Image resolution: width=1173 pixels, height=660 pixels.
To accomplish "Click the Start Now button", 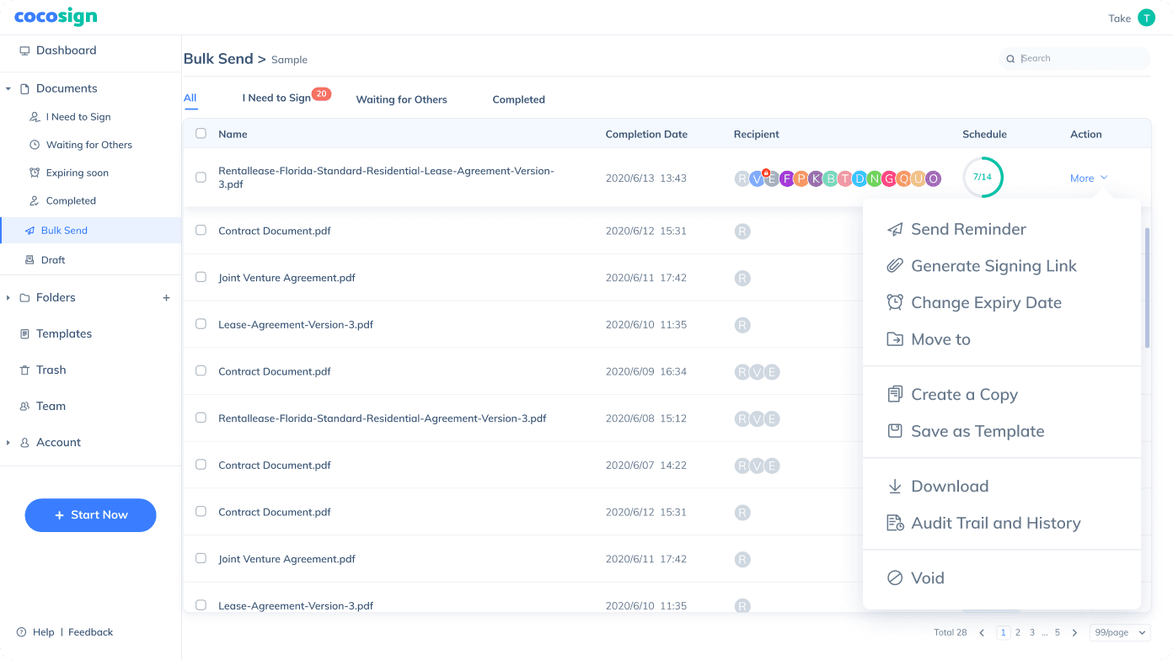I will 90,515.
